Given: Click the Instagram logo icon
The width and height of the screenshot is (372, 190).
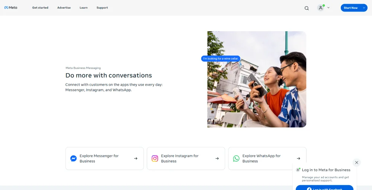Looking at the screenshot, I should 155,158.
